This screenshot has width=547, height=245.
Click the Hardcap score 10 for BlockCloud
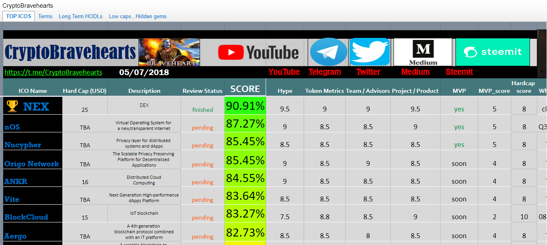[524, 217]
